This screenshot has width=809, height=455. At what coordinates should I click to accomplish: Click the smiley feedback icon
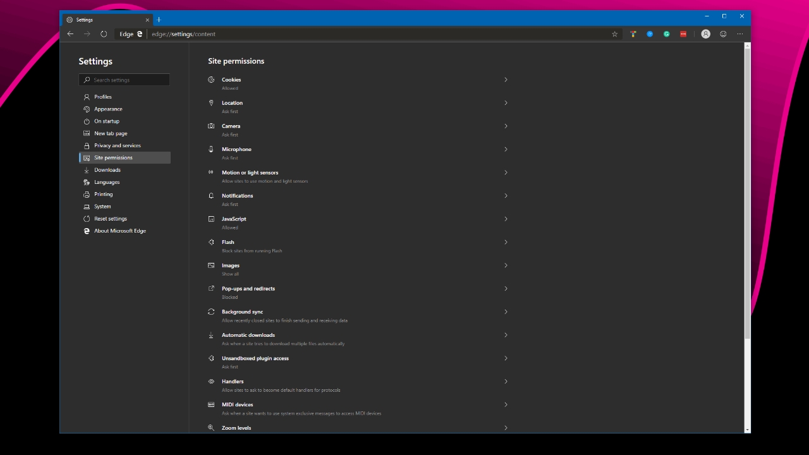point(723,34)
